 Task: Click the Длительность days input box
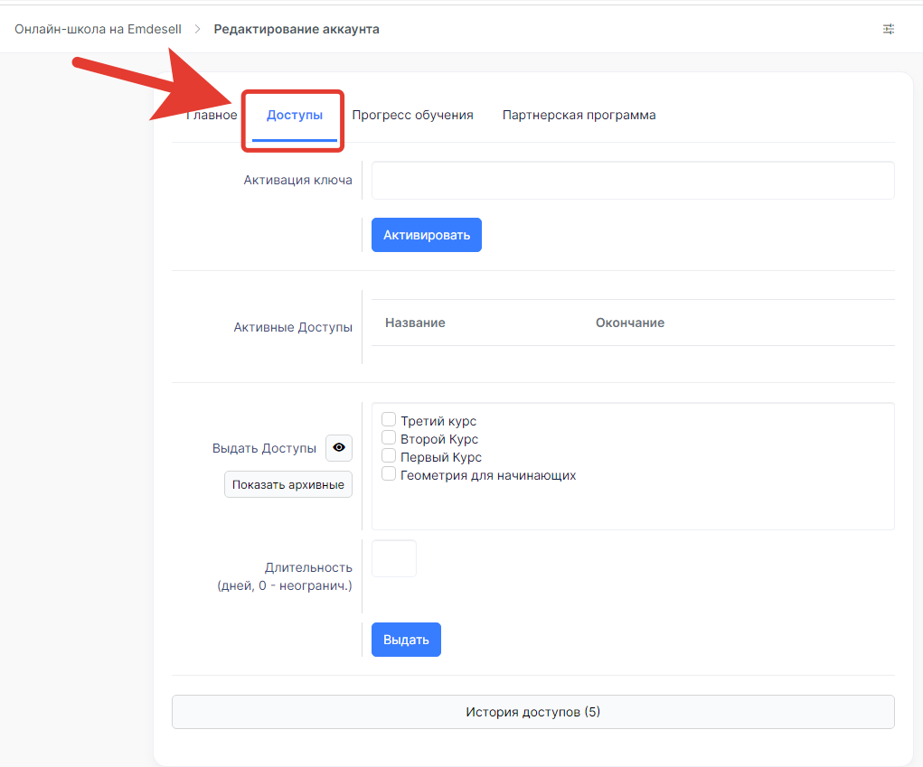[x=393, y=558]
